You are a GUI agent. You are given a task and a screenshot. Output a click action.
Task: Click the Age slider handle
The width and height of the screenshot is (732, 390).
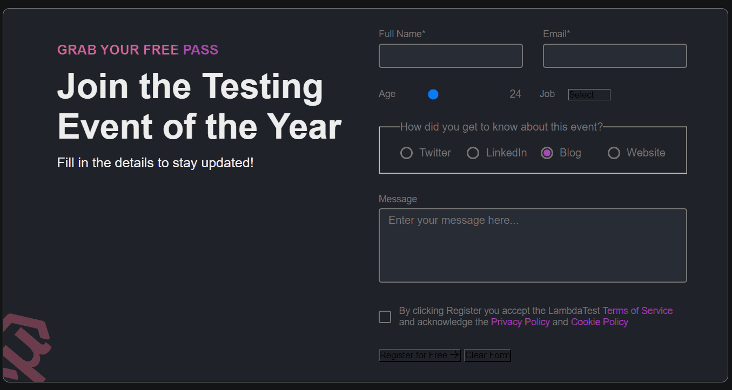click(x=433, y=94)
